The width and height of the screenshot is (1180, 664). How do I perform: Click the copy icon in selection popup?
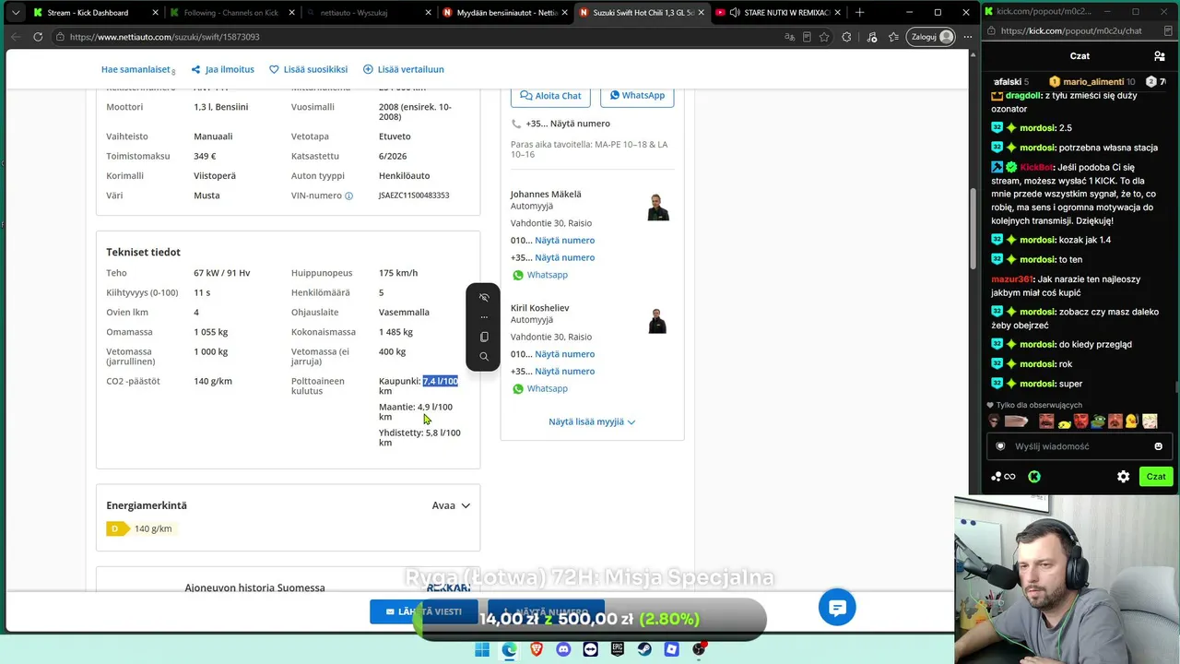(484, 337)
